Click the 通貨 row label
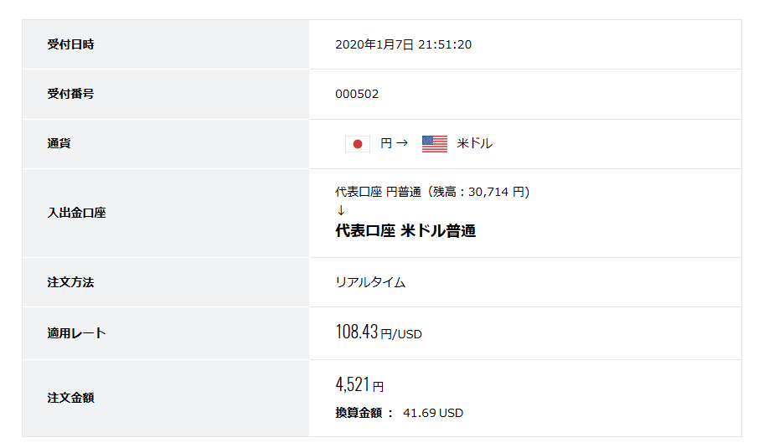 [x=59, y=144]
